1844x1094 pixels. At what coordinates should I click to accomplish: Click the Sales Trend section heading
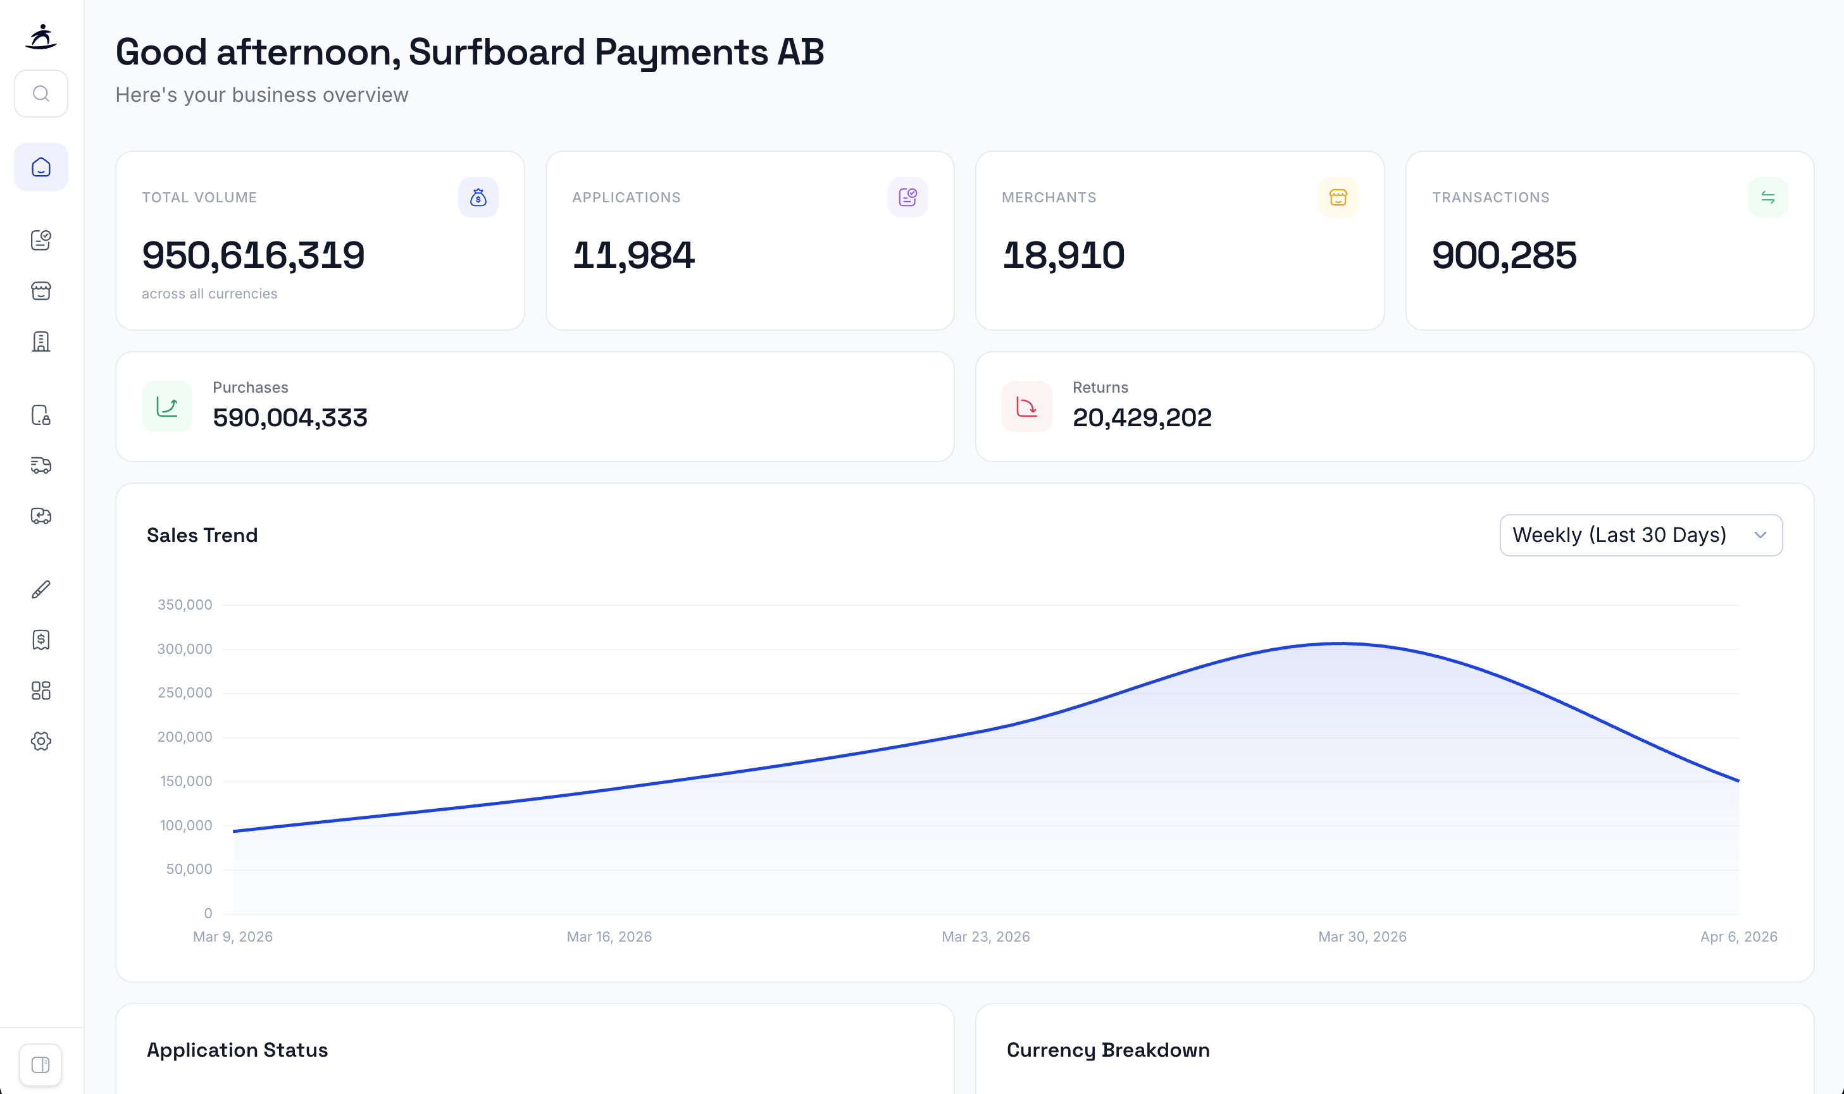[203, 535]
